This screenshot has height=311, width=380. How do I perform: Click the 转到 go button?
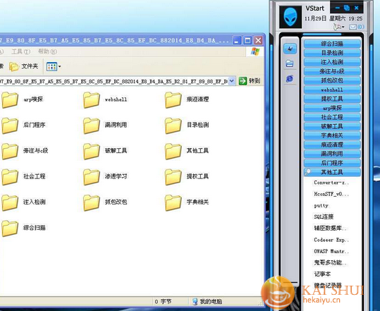coord(250,80)
